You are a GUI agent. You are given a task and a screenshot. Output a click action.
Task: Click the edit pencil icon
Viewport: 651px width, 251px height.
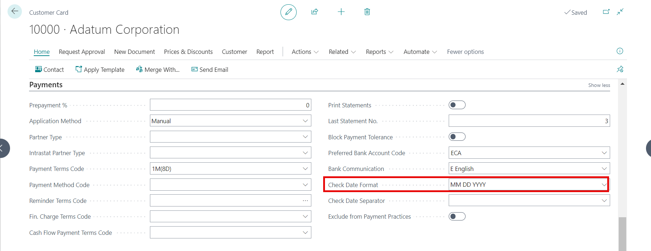pos(288,12)
